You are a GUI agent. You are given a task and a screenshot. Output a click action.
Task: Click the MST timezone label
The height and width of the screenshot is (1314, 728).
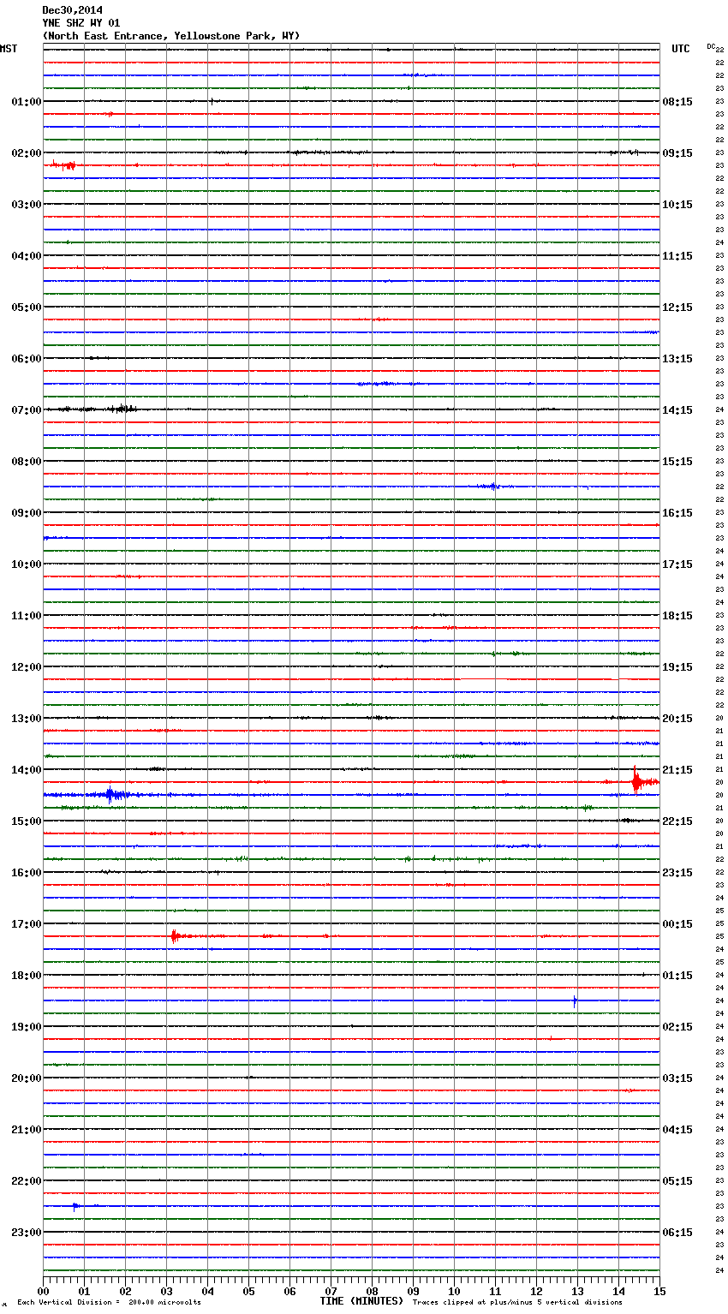[9, 49]
